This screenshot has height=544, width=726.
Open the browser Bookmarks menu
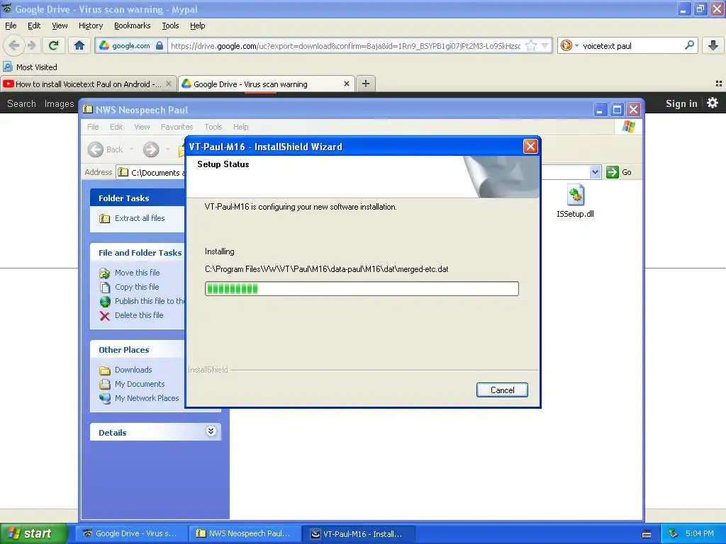[132, 25]
